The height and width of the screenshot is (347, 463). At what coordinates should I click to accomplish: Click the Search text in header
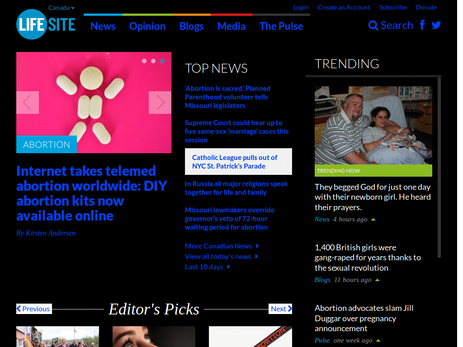pos(397,25)
